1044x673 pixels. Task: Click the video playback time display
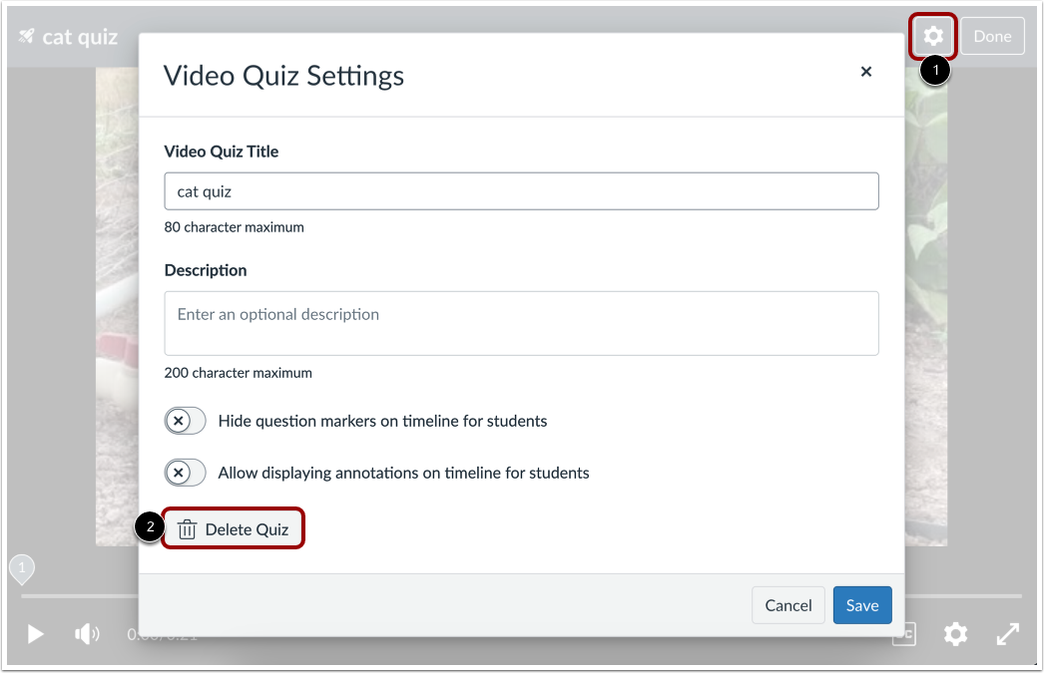click(153, 634)
